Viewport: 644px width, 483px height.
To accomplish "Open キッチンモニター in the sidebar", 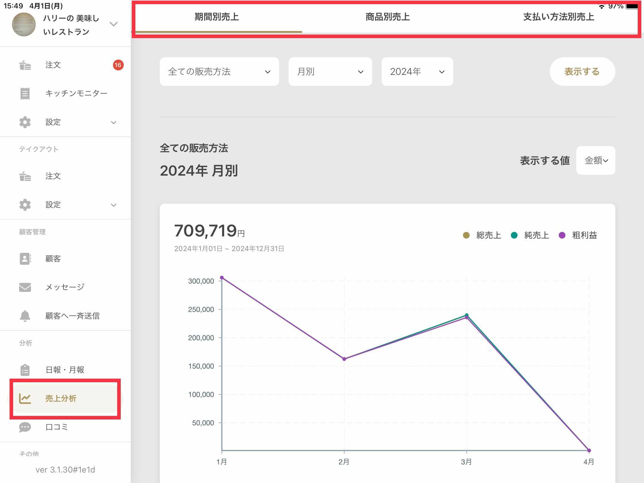I will 65,94.
